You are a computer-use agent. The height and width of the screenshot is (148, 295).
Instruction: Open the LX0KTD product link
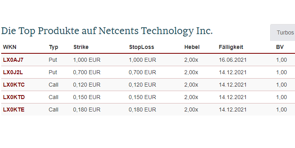[x=14, y=97]
